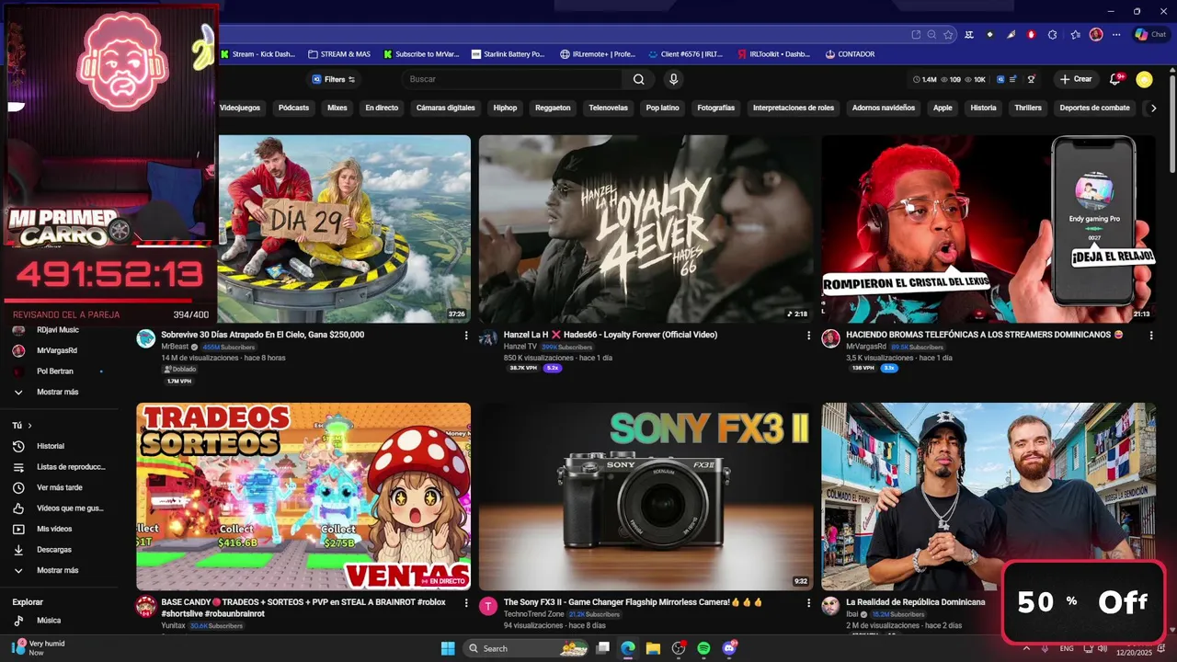The width and height of the screenshot is (1177, 662).
Task: Expand the Tú section chevron
Action: click(29, 426)
